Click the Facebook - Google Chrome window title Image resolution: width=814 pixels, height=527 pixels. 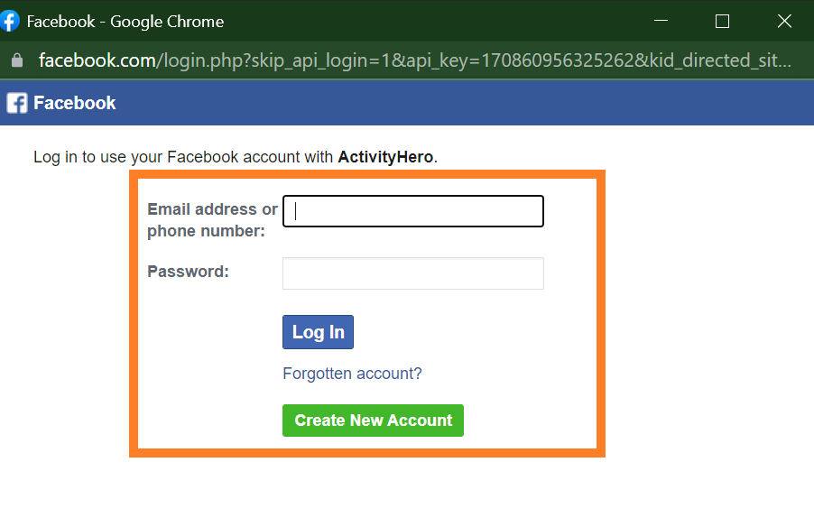[x=125, y=22]
